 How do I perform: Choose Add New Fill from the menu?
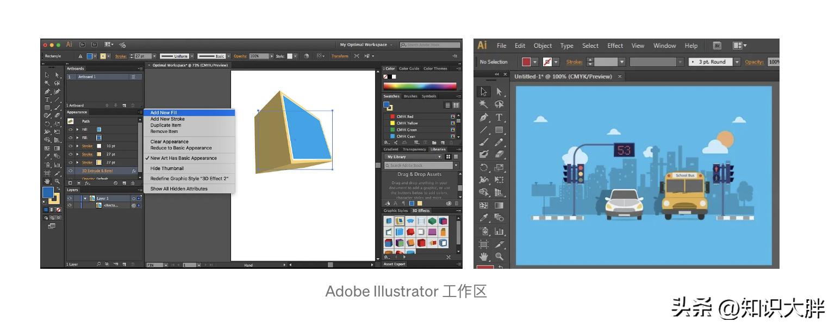click(163, 112)
